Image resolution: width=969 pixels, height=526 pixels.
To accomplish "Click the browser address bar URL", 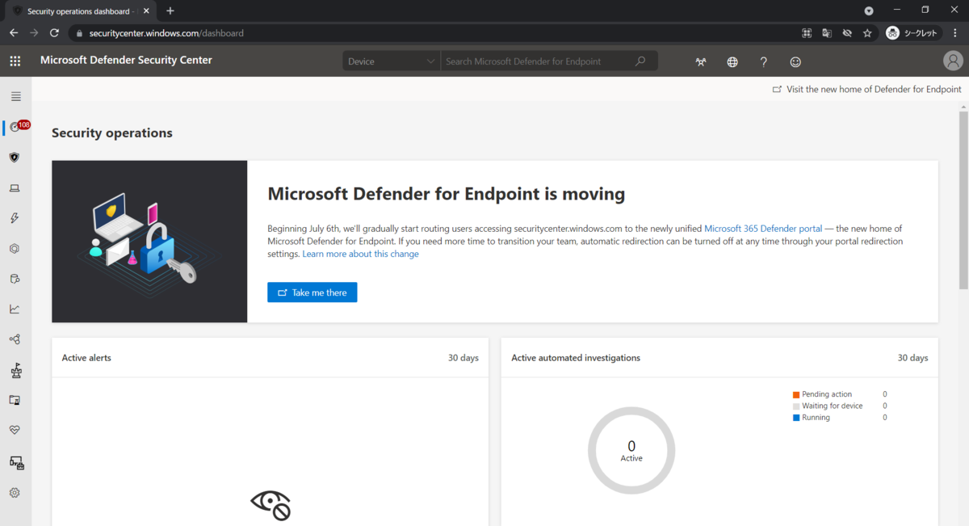I will pyautogui.click(x=166, y=33).
